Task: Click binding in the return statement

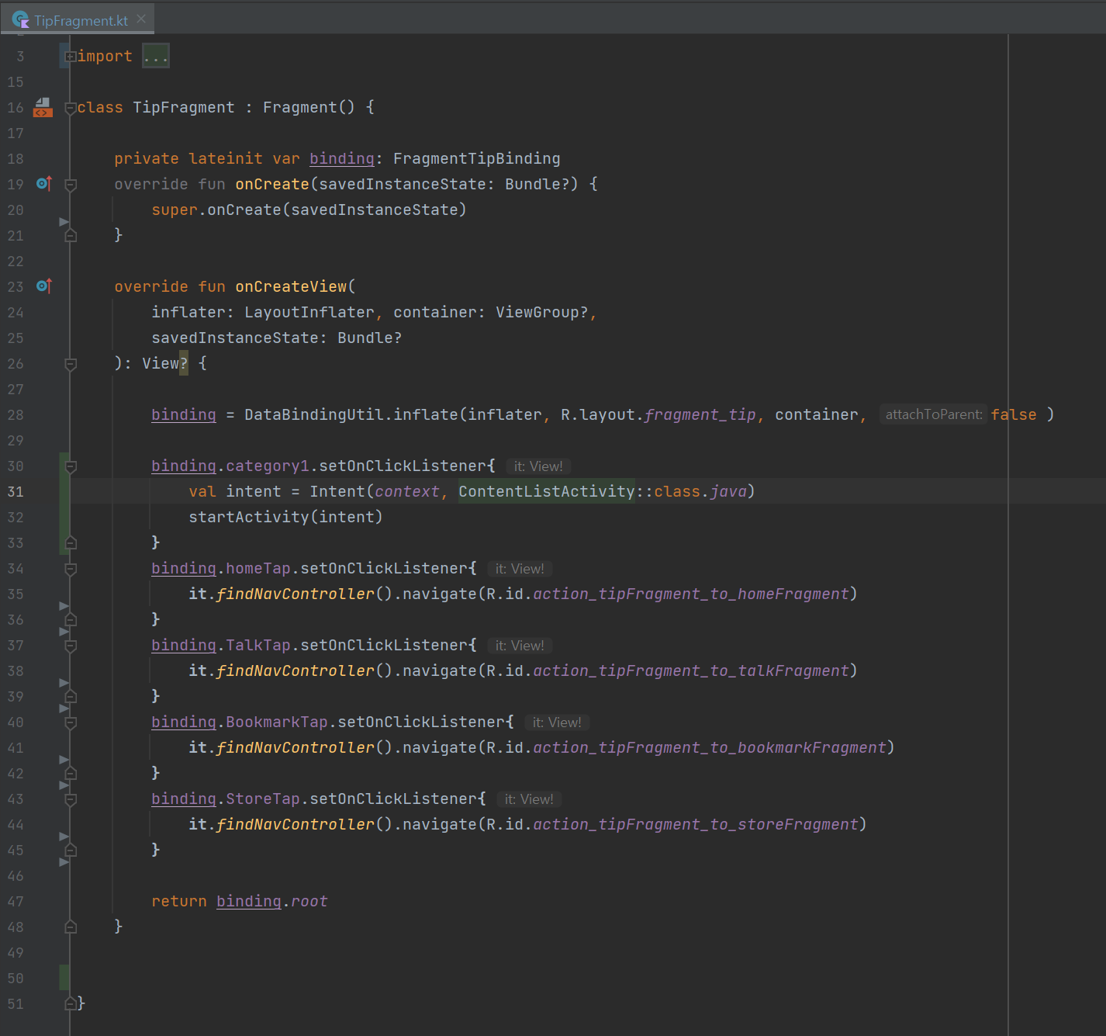Action: [x=248, y=902]
